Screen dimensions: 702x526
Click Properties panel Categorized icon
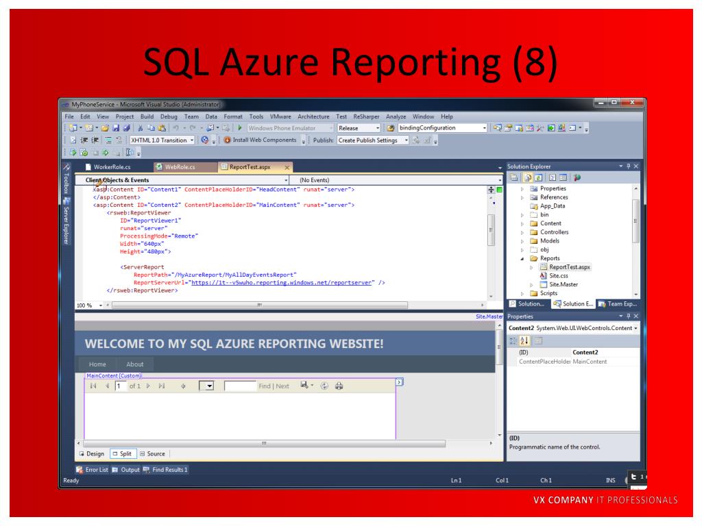point(513,341)
